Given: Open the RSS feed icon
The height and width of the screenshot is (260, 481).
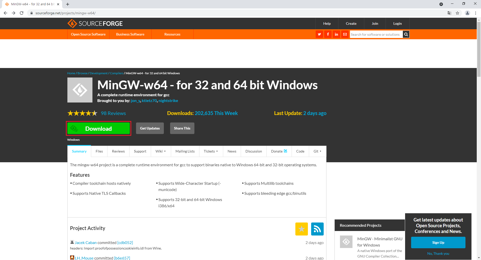Looking at the screenshot, I should 317,229.
